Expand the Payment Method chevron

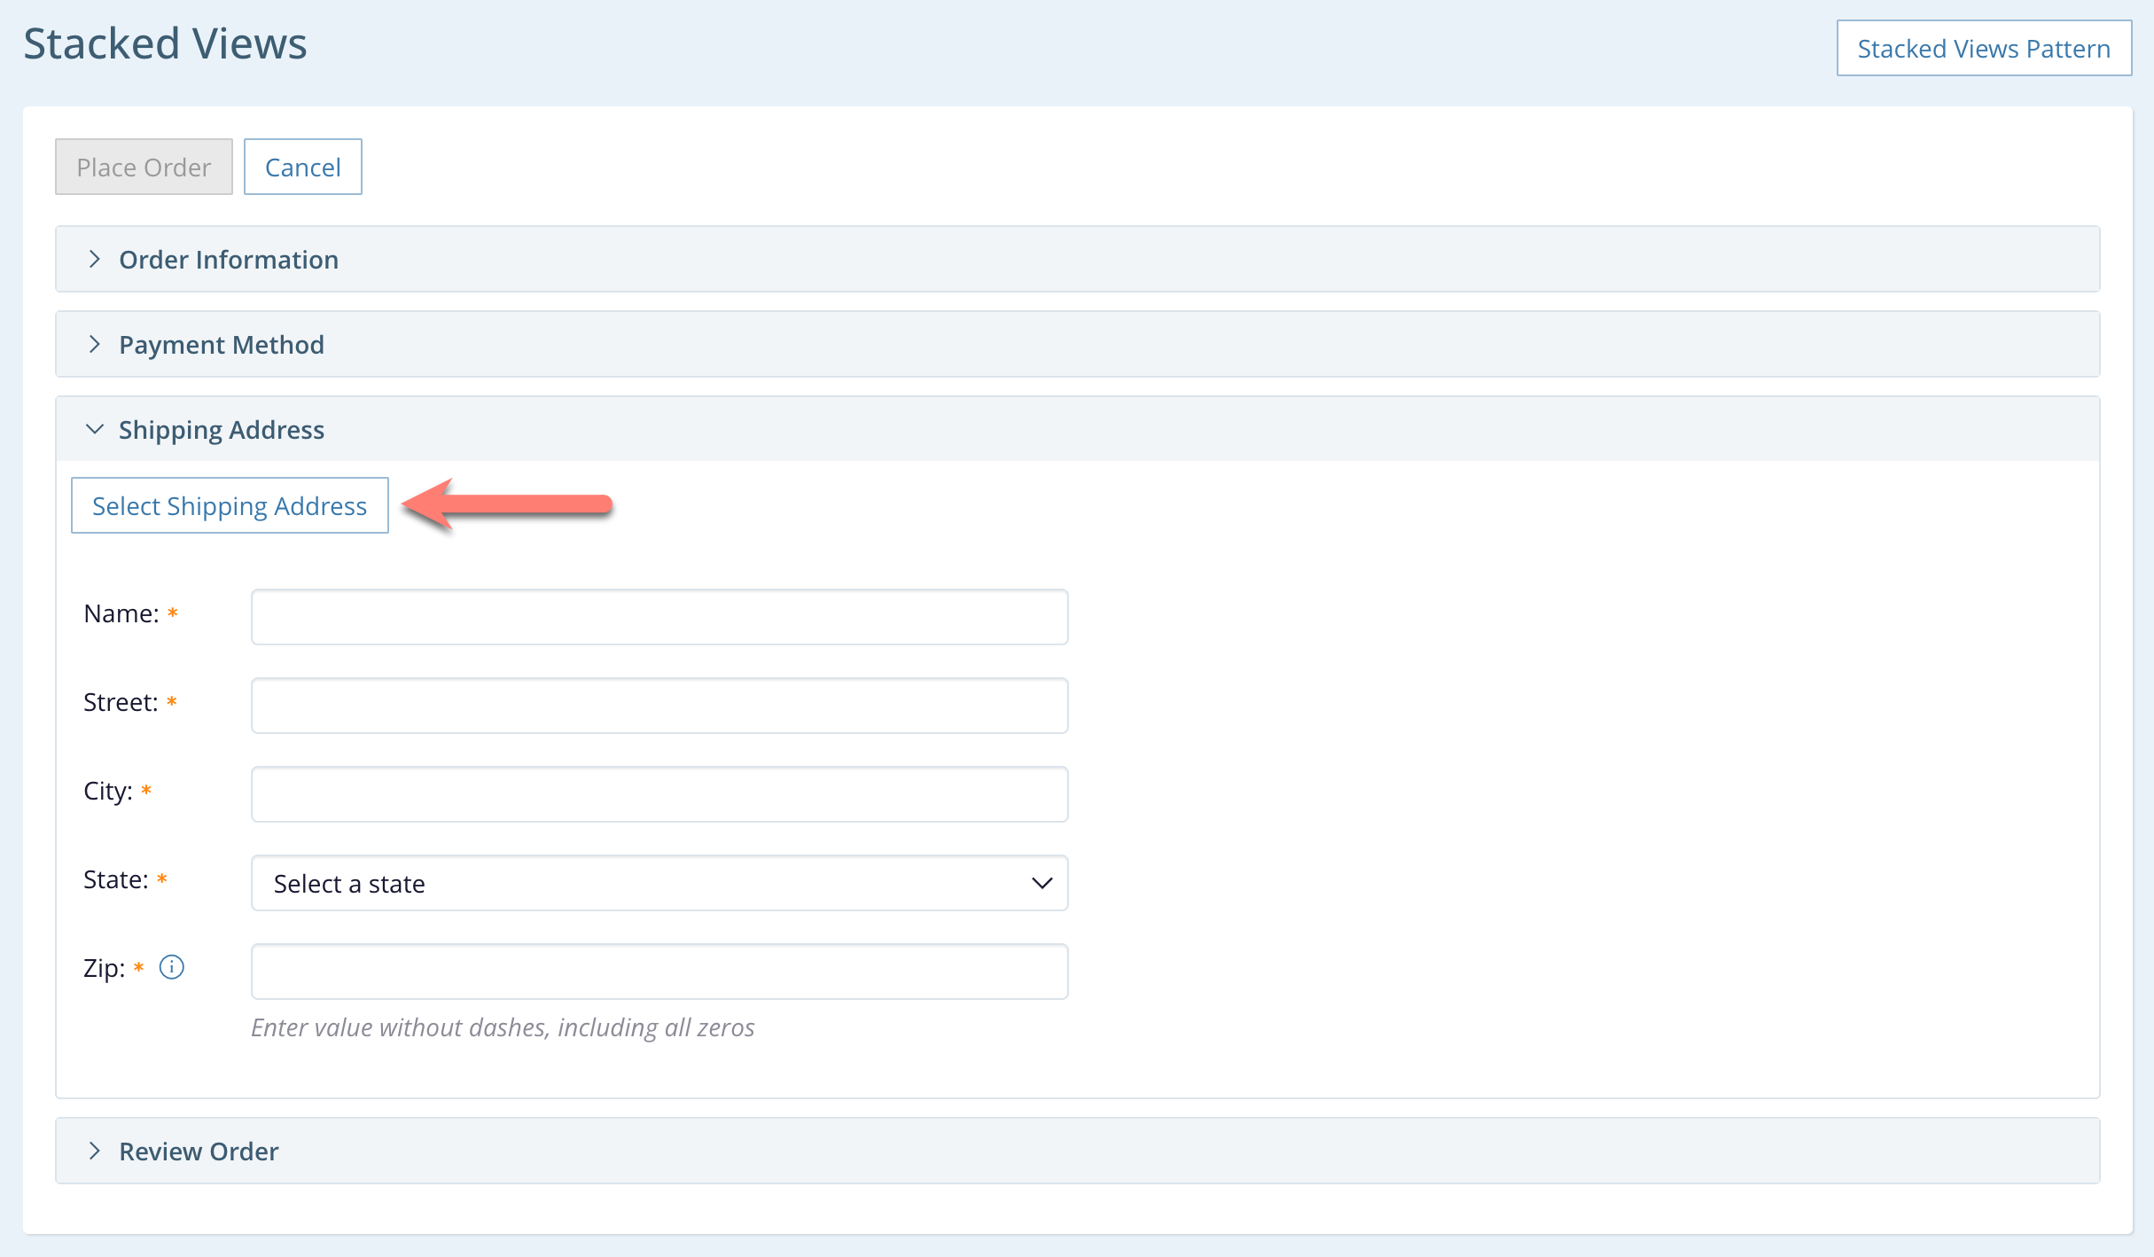click(94, 344)
